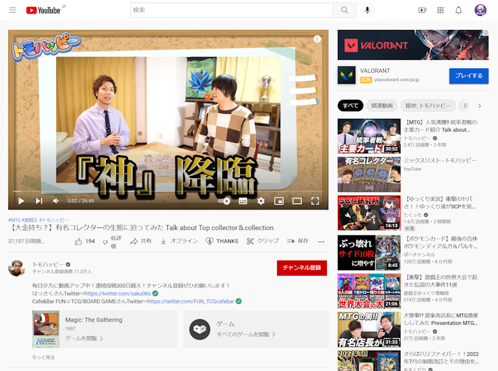This screenshot has height=371, width=498.
Task: Toggle the autoplay switch
Action: coord(224,201)
